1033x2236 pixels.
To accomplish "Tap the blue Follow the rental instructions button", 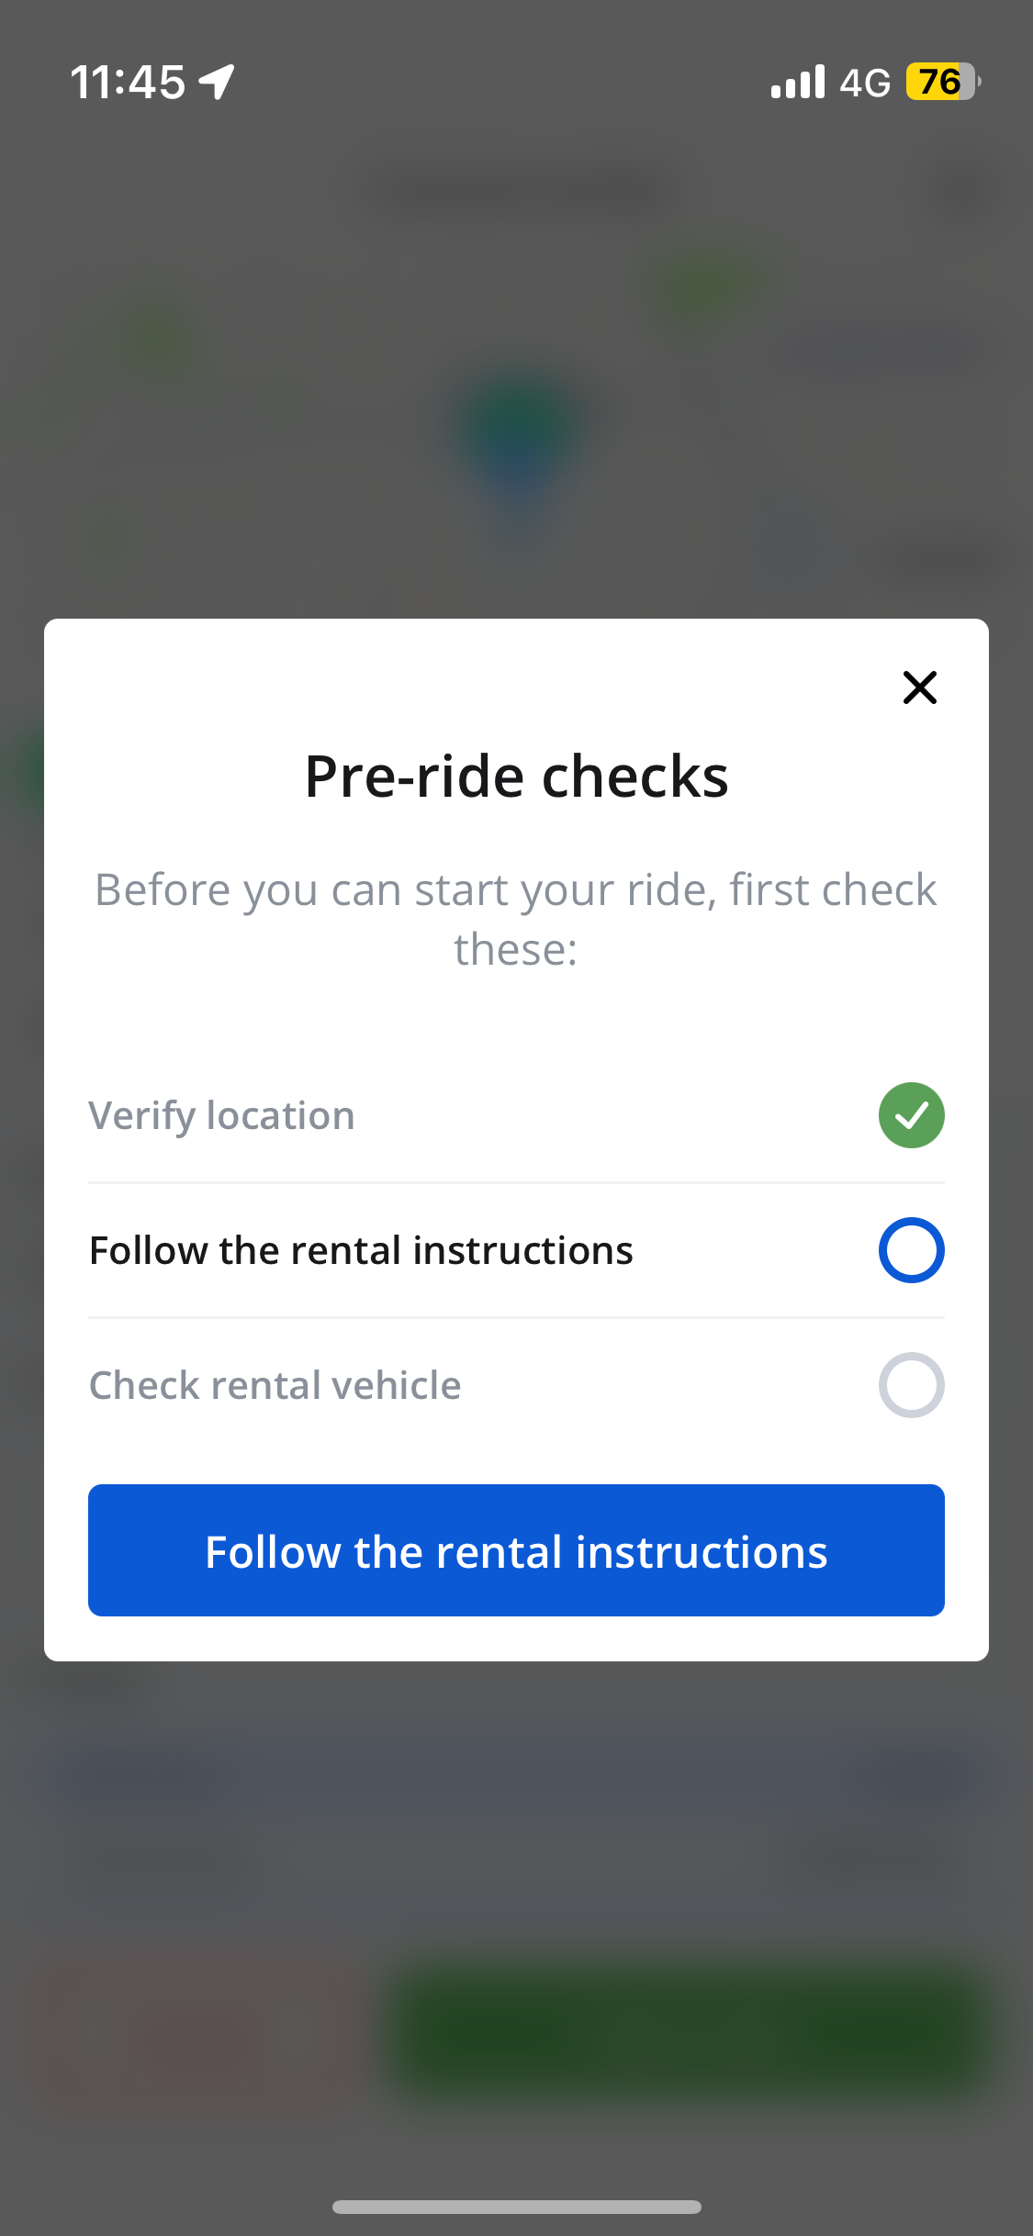I will click(516, 1550).
